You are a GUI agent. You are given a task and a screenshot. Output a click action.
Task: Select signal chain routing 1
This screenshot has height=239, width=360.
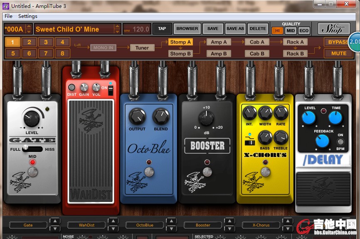pyautogui.click(x=12, y=42)
